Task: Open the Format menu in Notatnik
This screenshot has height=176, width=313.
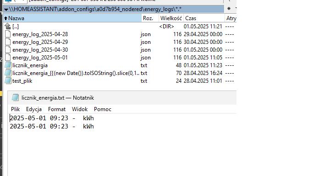Action: [x=57, y=109]
